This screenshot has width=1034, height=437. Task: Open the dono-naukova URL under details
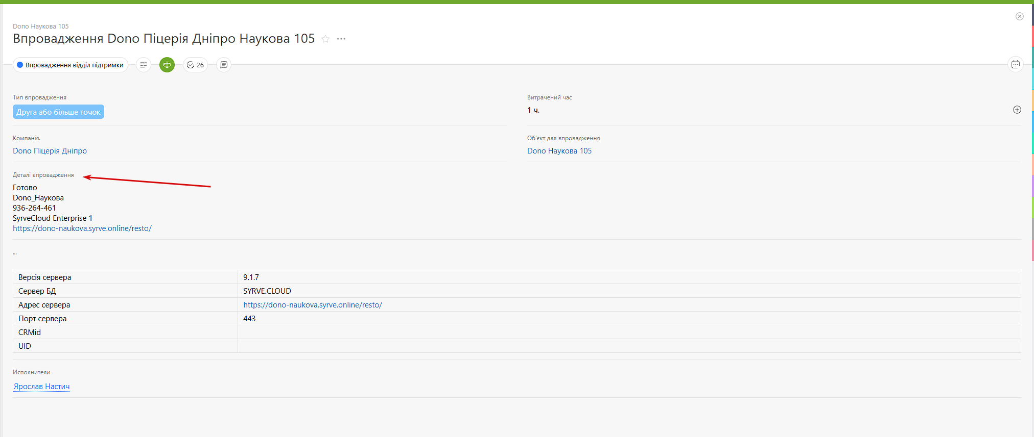point(82,228)
